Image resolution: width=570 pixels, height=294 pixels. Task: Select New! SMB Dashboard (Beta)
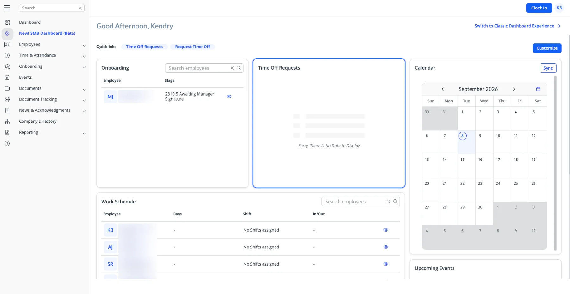coord(47,34)
